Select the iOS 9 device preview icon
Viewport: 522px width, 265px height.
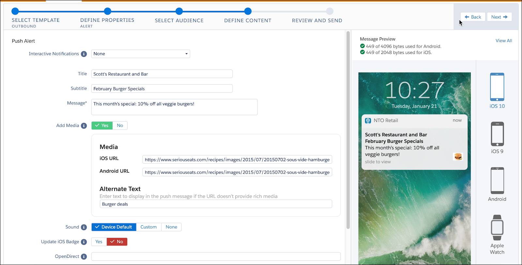tap(497, 134)
